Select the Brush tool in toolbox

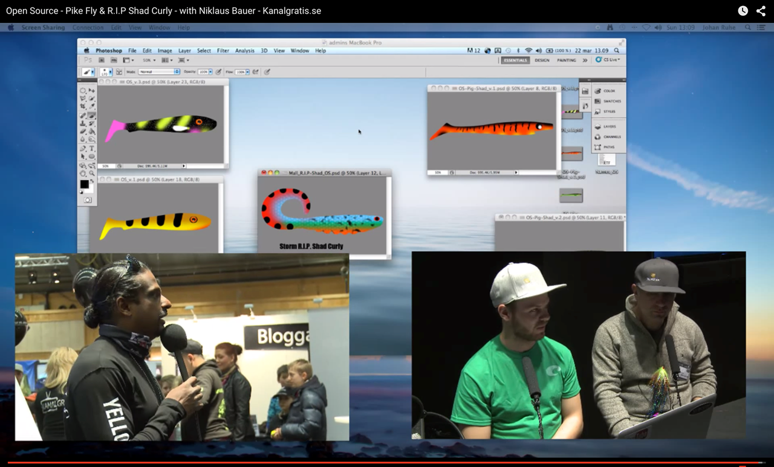point(92,115)
